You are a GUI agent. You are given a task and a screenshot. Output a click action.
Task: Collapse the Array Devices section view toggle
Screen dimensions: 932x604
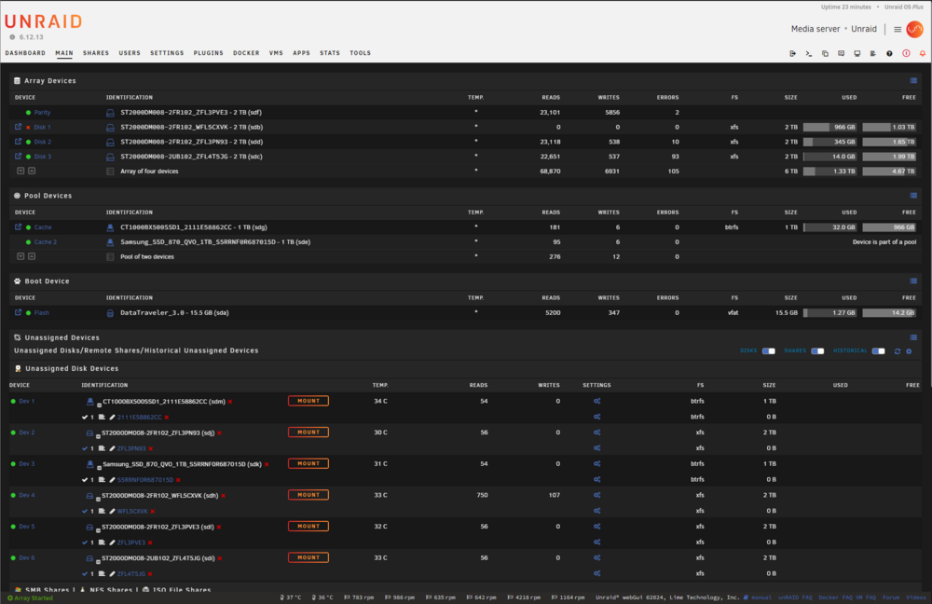[x=913, y=81]
